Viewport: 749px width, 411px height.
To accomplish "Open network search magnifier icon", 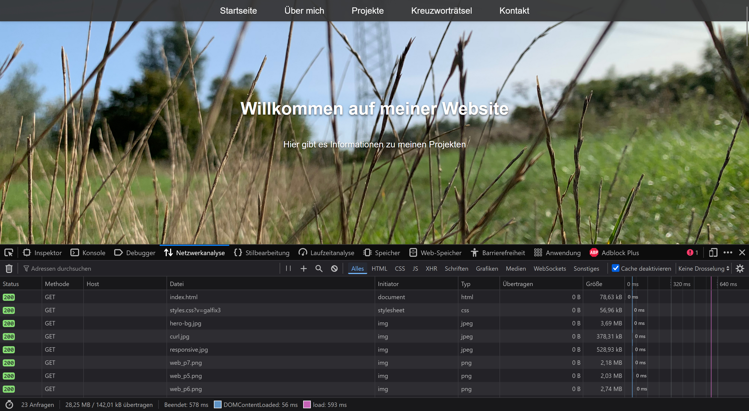I will coord(319,269).
